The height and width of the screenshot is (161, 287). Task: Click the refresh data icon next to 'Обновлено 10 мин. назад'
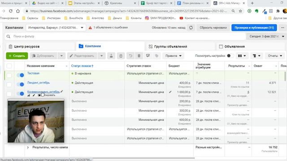click(191, 28)
